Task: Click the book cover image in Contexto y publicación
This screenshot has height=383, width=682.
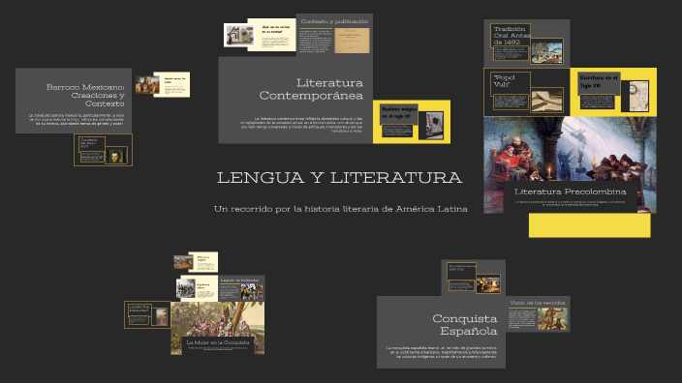Action: (352, 41)
